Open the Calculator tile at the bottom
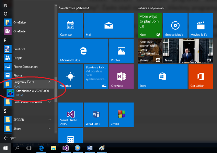This screenshot has width=217, height=153. 70,136
